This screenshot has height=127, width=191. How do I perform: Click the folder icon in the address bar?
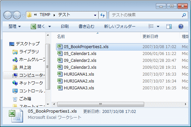pyautogui.click(x=29, y=15)
